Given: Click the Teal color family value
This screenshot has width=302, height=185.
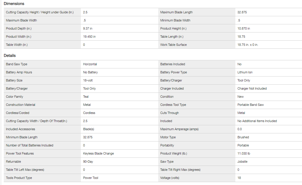Looking at the screenshot, I should (86, 97).
